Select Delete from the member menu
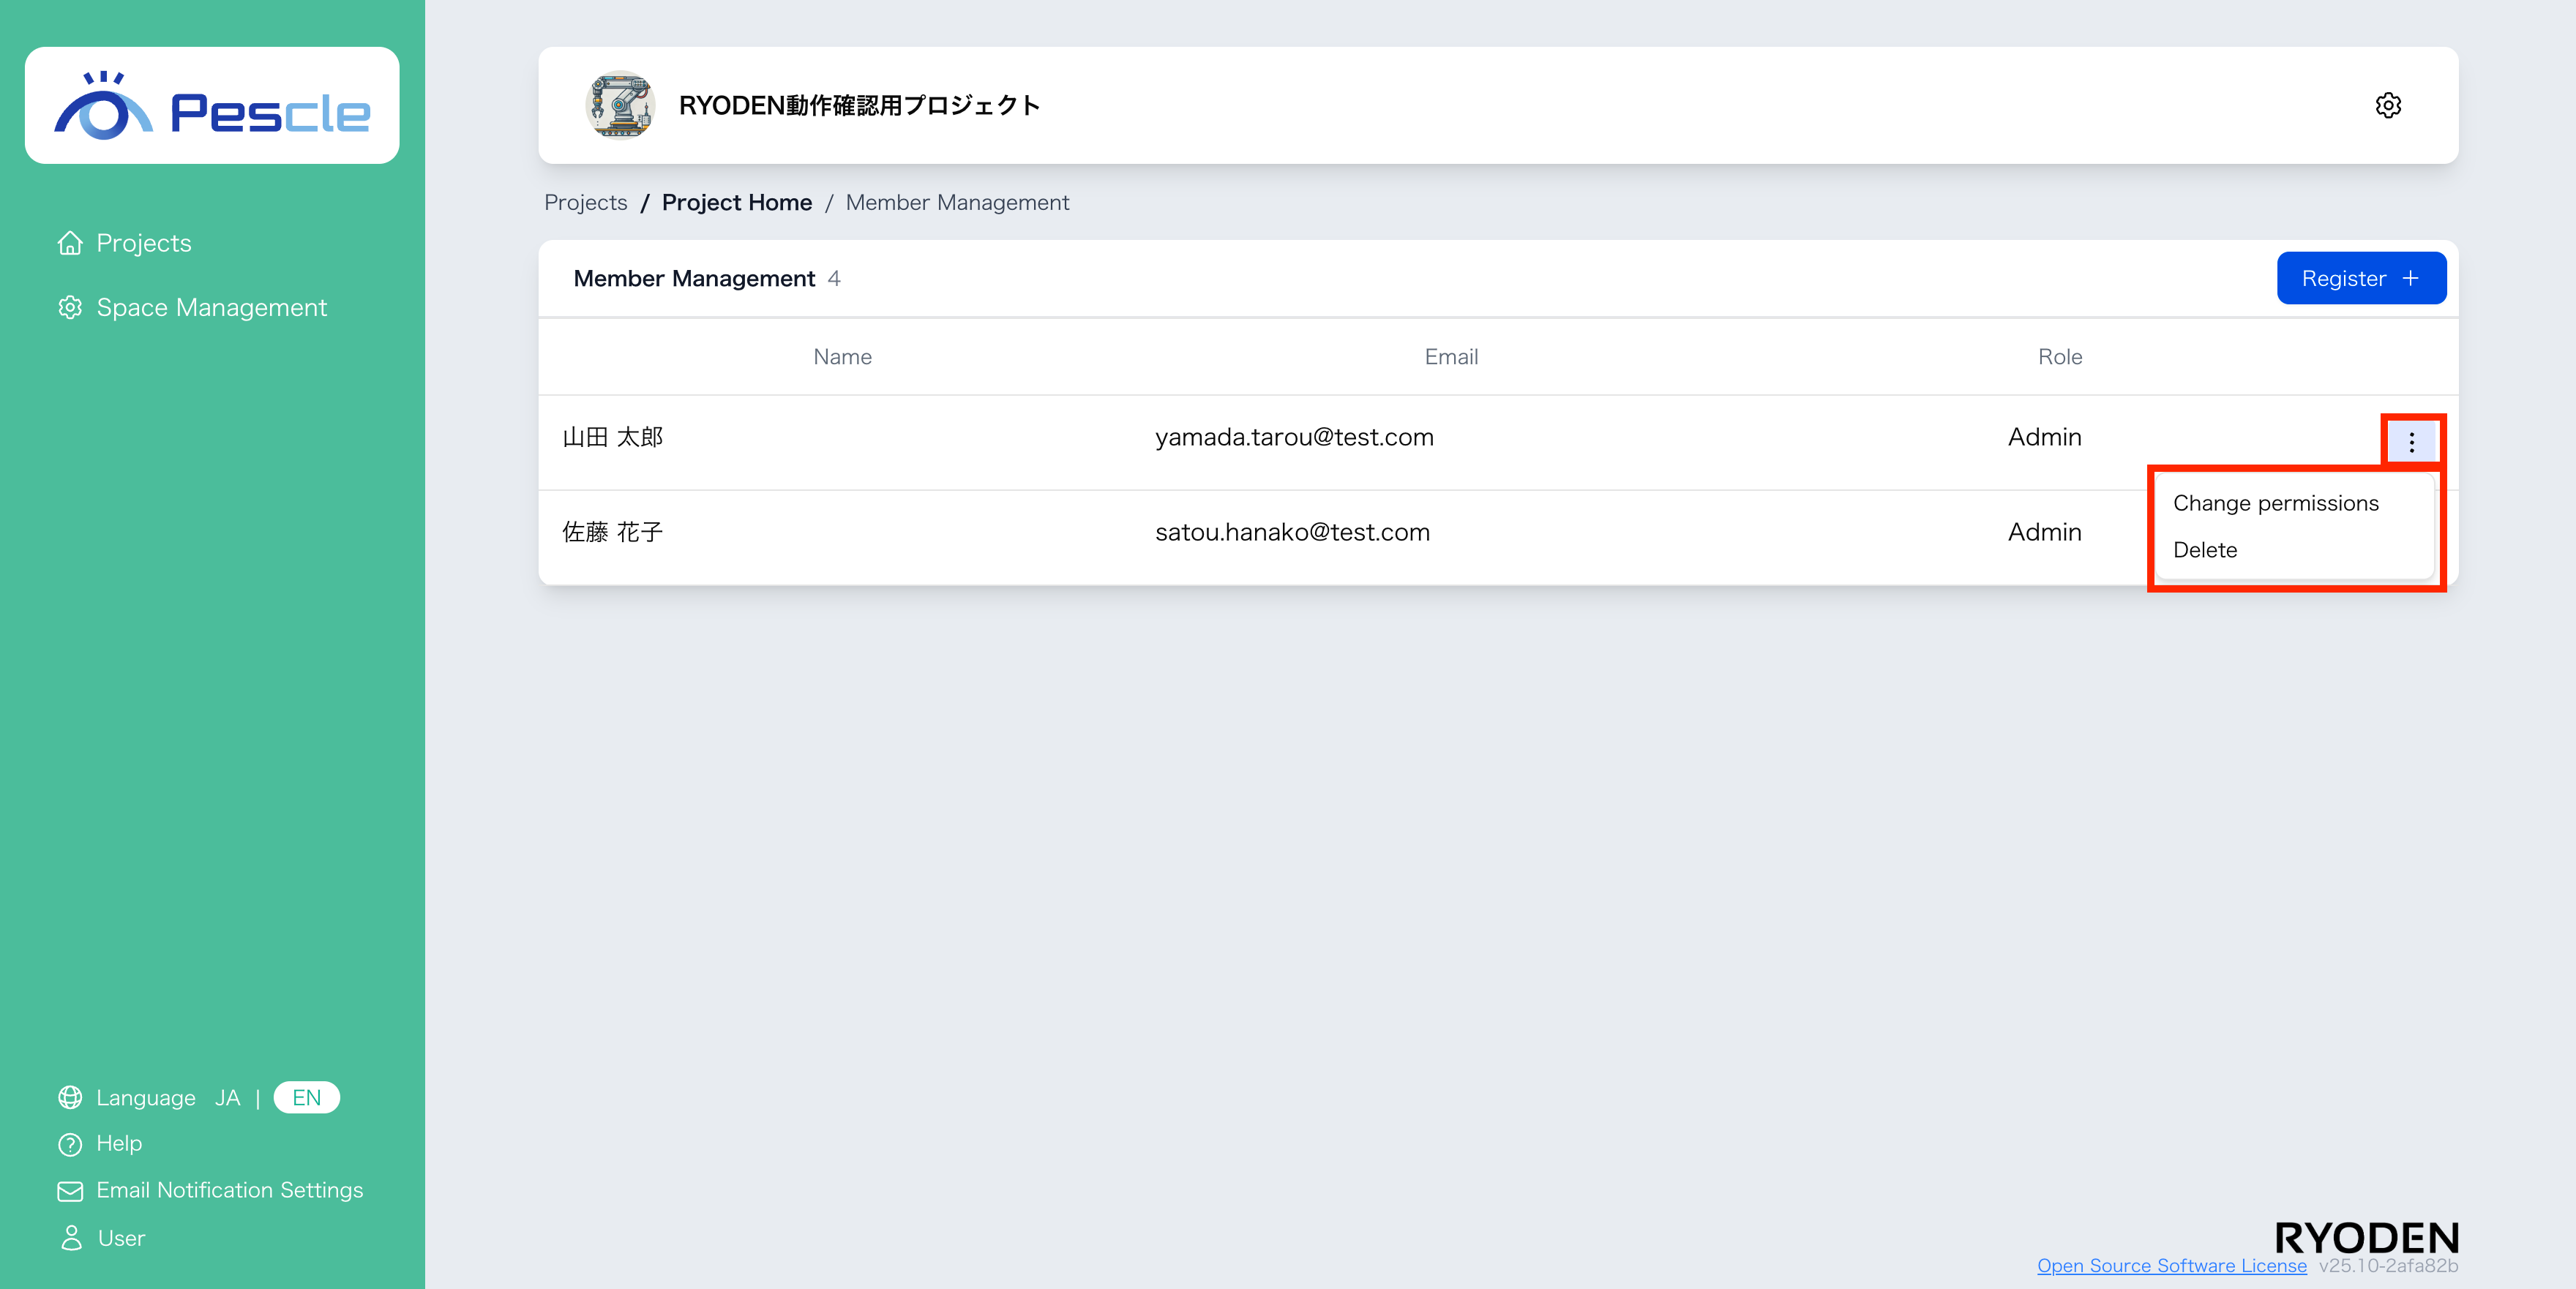Screen dimensions: 2576x1289 pos(2204,550)
